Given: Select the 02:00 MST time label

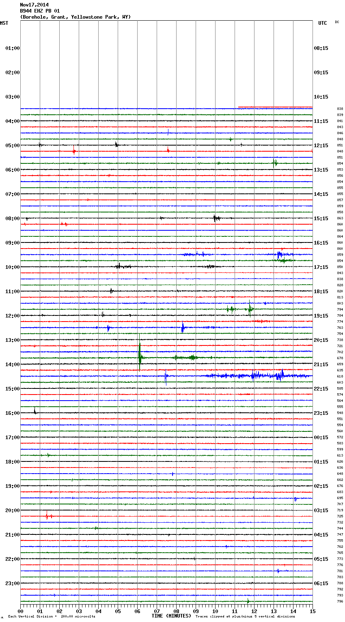Looking at the screenshot, I should click(x=13, y=73).
